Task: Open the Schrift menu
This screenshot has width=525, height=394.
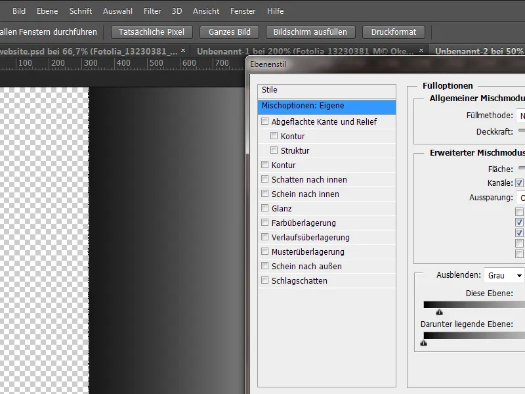Action: [x=81, y=11]
